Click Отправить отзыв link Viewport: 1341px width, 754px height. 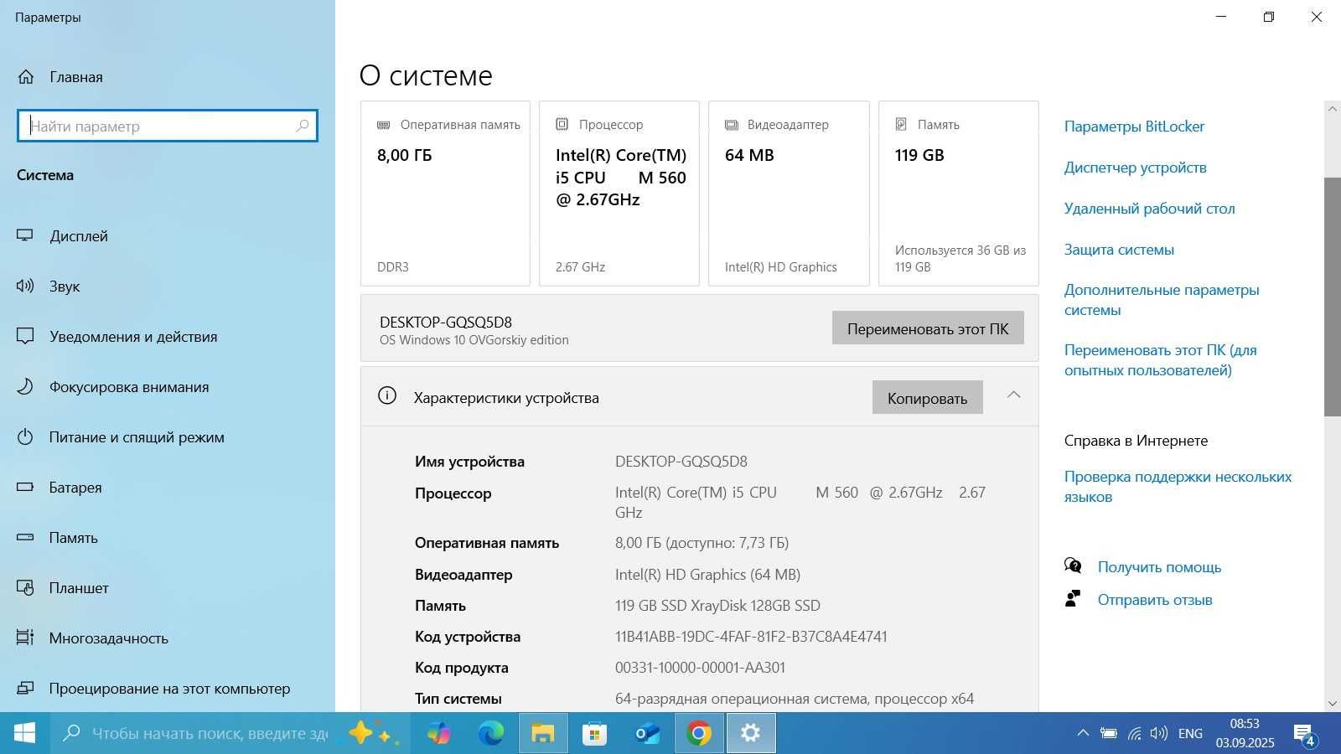click(1155, 600)
